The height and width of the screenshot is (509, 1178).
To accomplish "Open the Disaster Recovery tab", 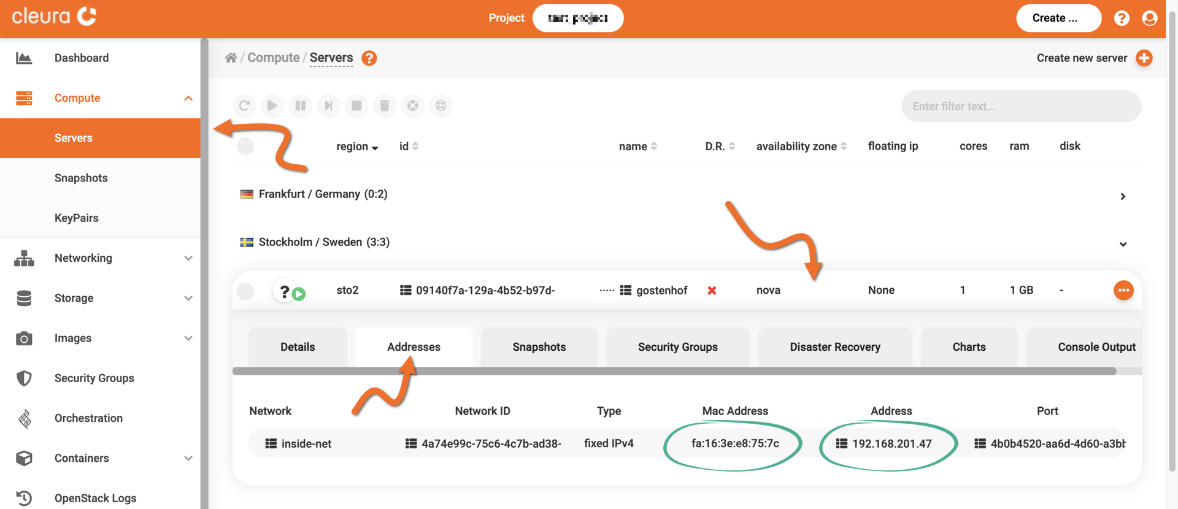I will (834, 347).
